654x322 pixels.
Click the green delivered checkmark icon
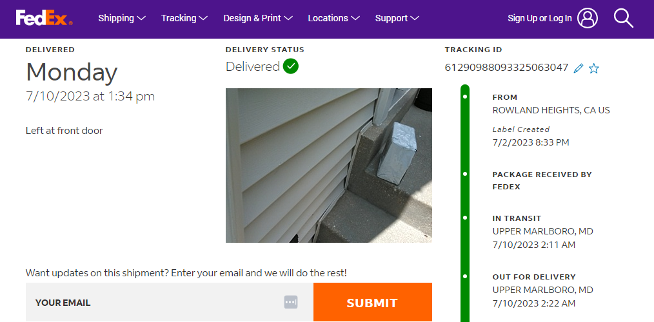(x=291, y=66)
